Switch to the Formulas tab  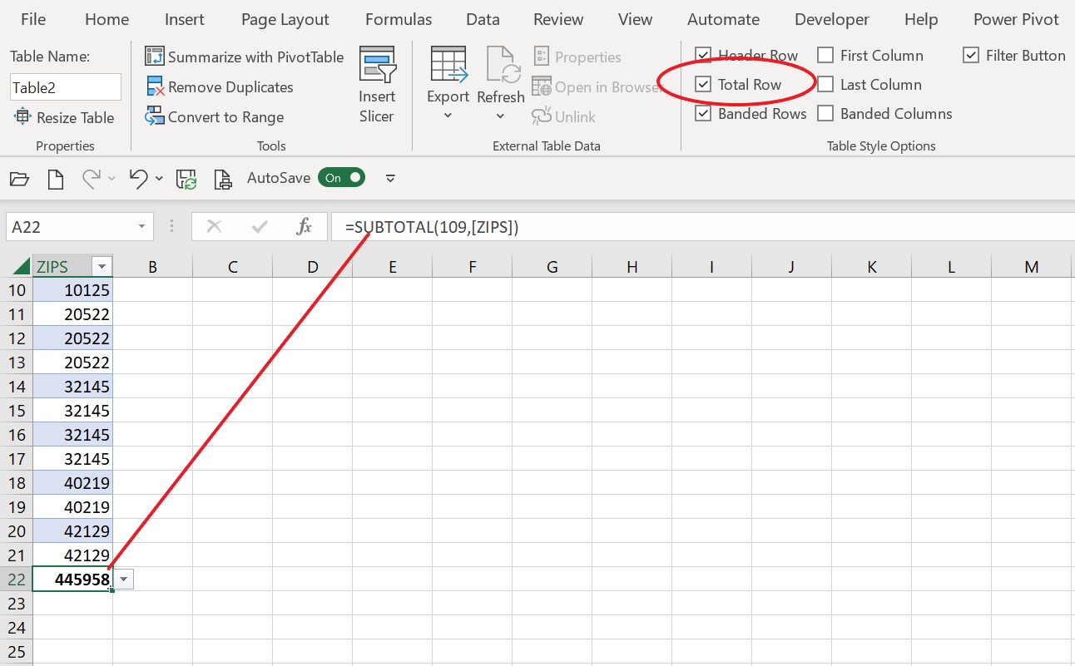[398, 18]
